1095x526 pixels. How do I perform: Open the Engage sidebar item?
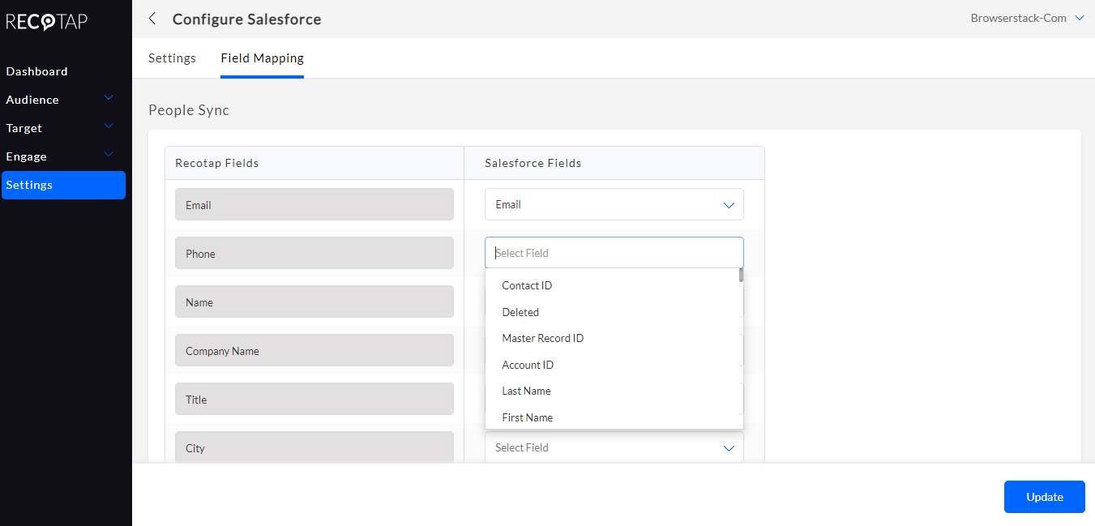(27, 156)
